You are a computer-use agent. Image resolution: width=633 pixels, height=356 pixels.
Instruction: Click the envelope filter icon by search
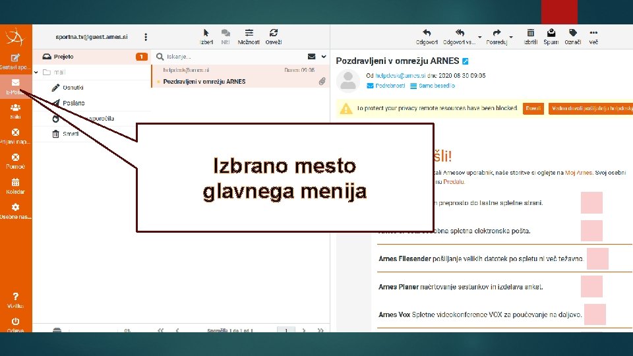(x=311, y=57)
